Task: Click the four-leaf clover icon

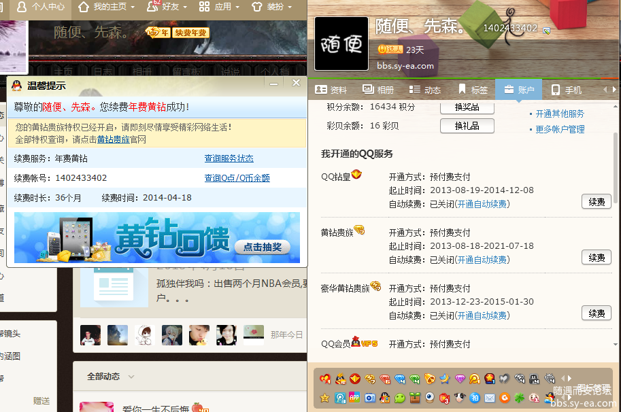Action: coord(519,398)
